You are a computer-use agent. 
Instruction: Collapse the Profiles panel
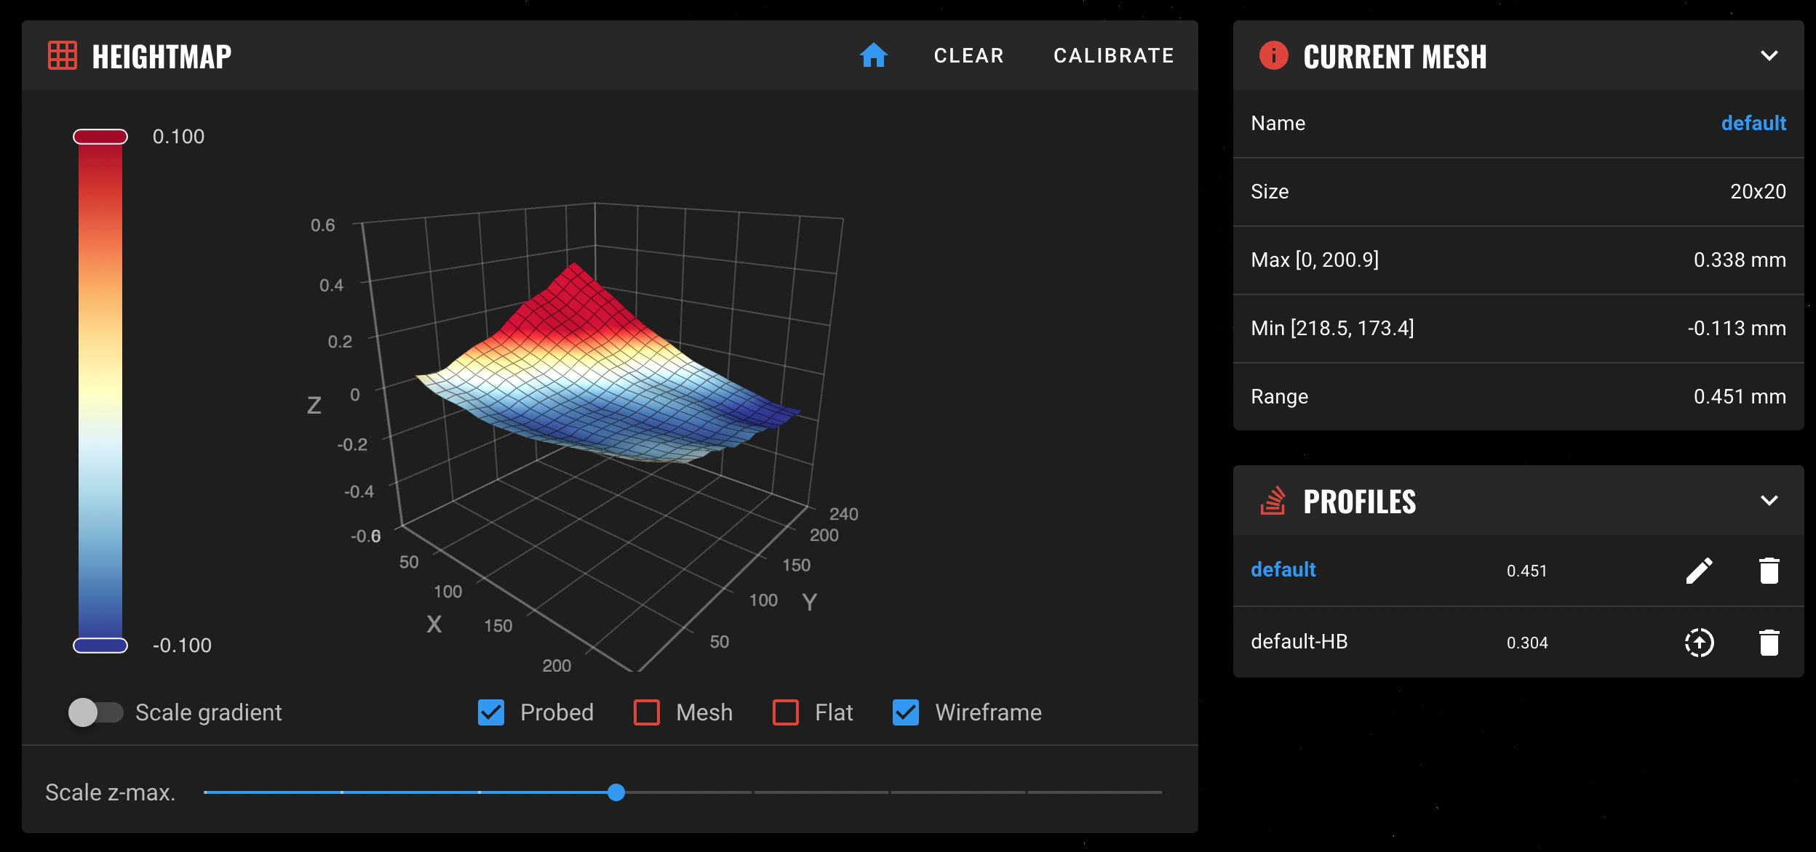point(1769,500)
